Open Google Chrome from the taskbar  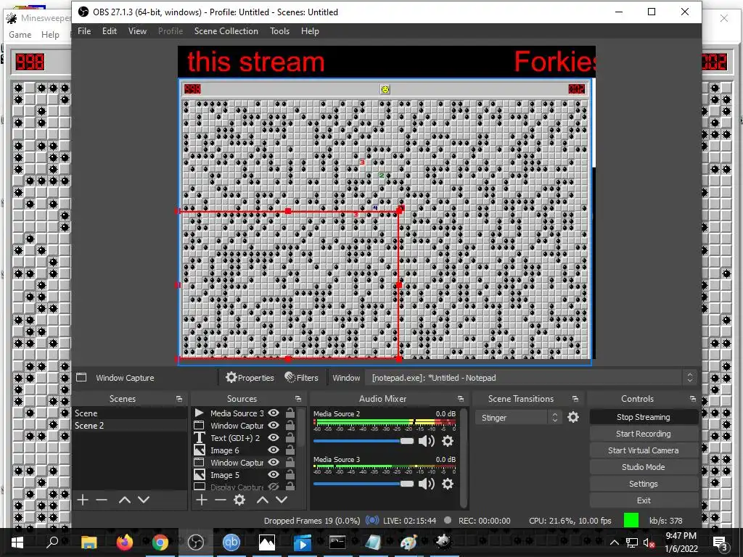160,542
